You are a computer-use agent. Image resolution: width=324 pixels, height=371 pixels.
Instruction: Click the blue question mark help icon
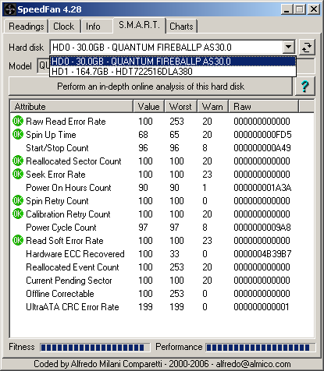305,87
